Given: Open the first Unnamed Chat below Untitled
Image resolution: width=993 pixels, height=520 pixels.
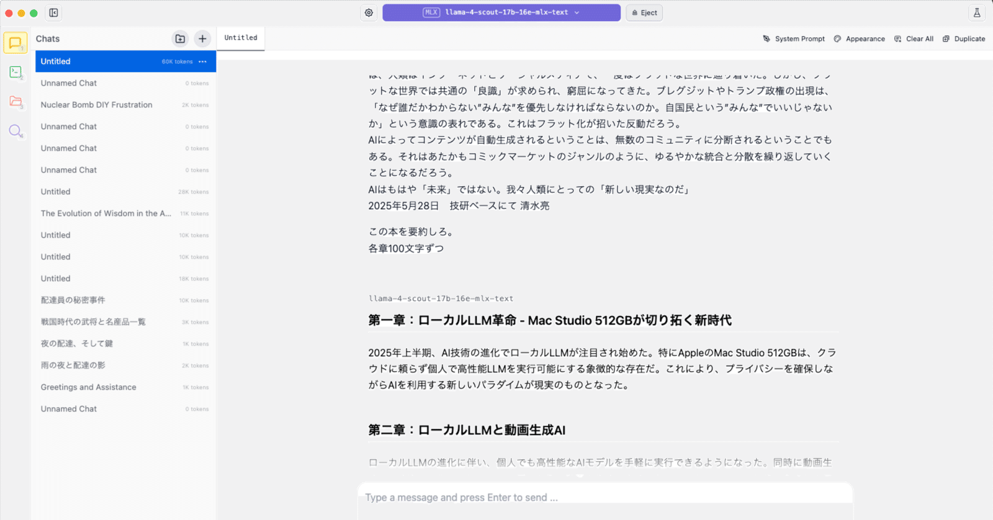Looking at the screenshot, I should [x=125, y=83].
